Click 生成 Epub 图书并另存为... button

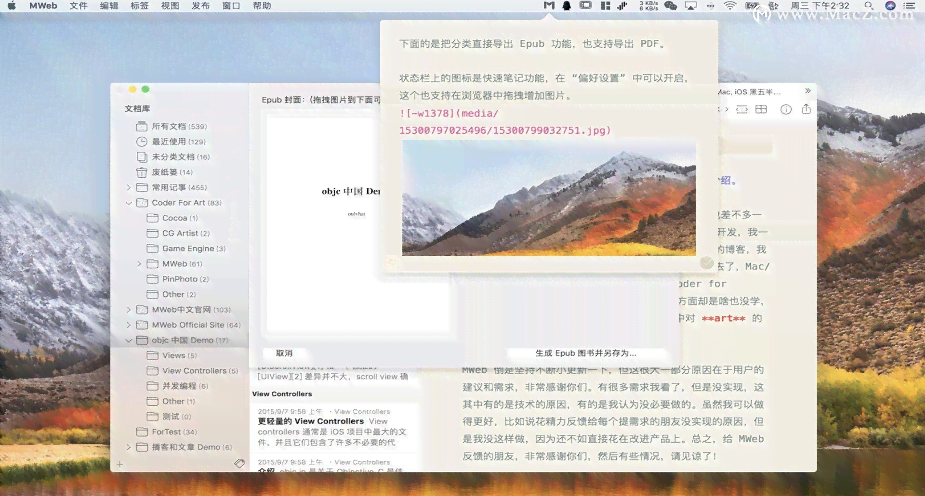(x=585, y=353)
